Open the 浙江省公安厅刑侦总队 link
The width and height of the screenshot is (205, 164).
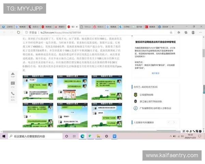(x=151, y=101)
